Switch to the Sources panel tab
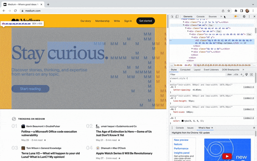257x161 pixels. click(x=212, y=17)
